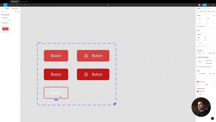This screenshot has width=216, height=122.
Task: Click the align bottom icon
Action: [211, 11]
